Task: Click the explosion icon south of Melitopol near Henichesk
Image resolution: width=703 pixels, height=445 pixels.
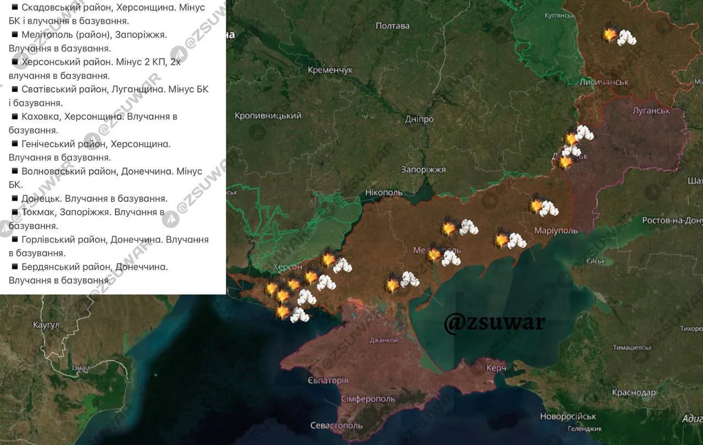Action: pos(393,284)
